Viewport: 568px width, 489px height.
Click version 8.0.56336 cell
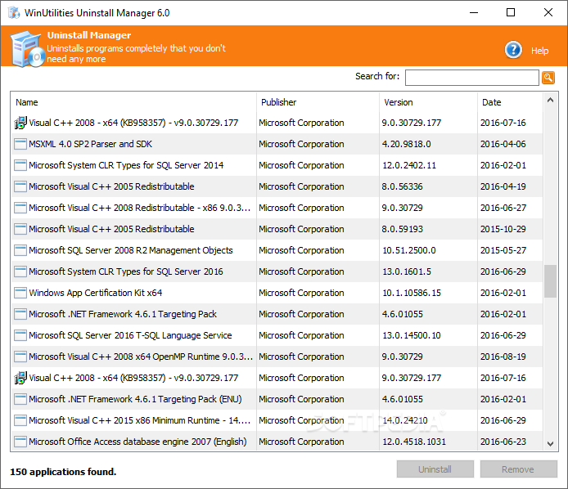click(x=402, y=186)
